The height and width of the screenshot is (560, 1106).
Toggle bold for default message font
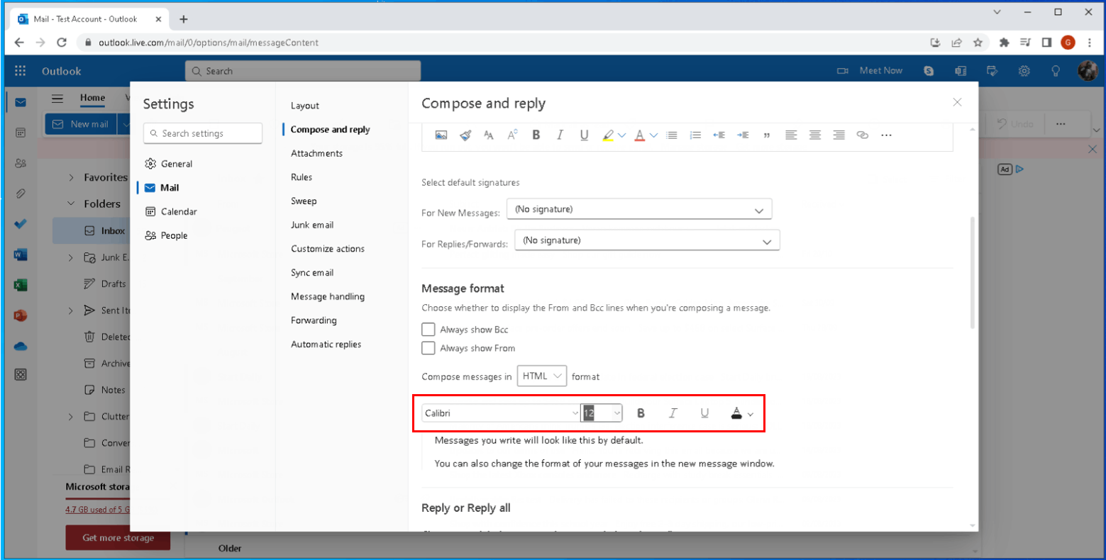(x=641, y=413)
